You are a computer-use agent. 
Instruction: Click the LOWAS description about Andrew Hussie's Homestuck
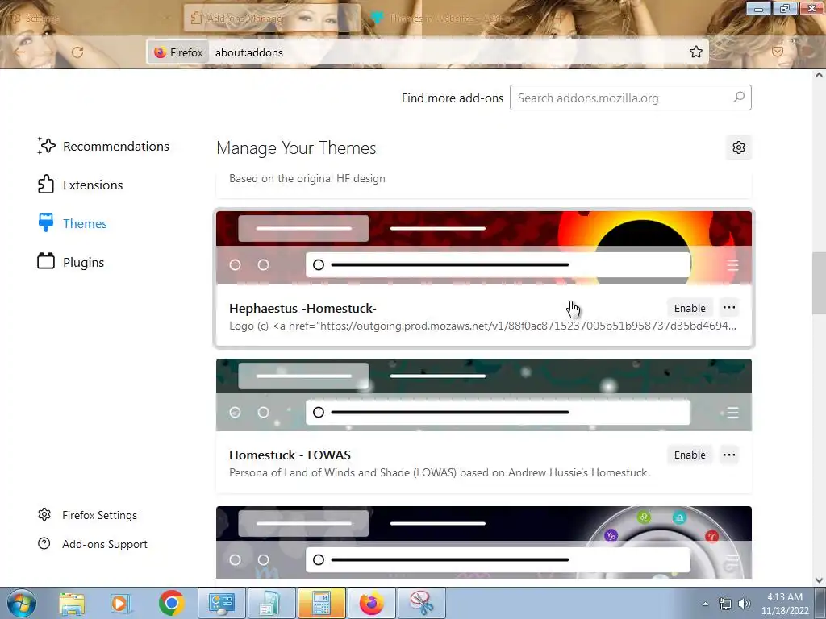coord(440,472)
